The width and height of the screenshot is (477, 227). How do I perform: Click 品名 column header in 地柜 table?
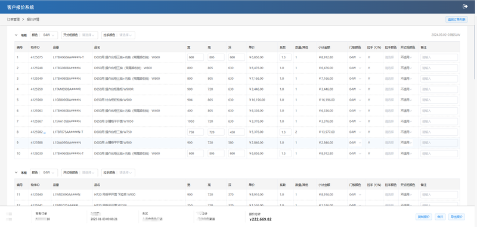coord(97,48)
